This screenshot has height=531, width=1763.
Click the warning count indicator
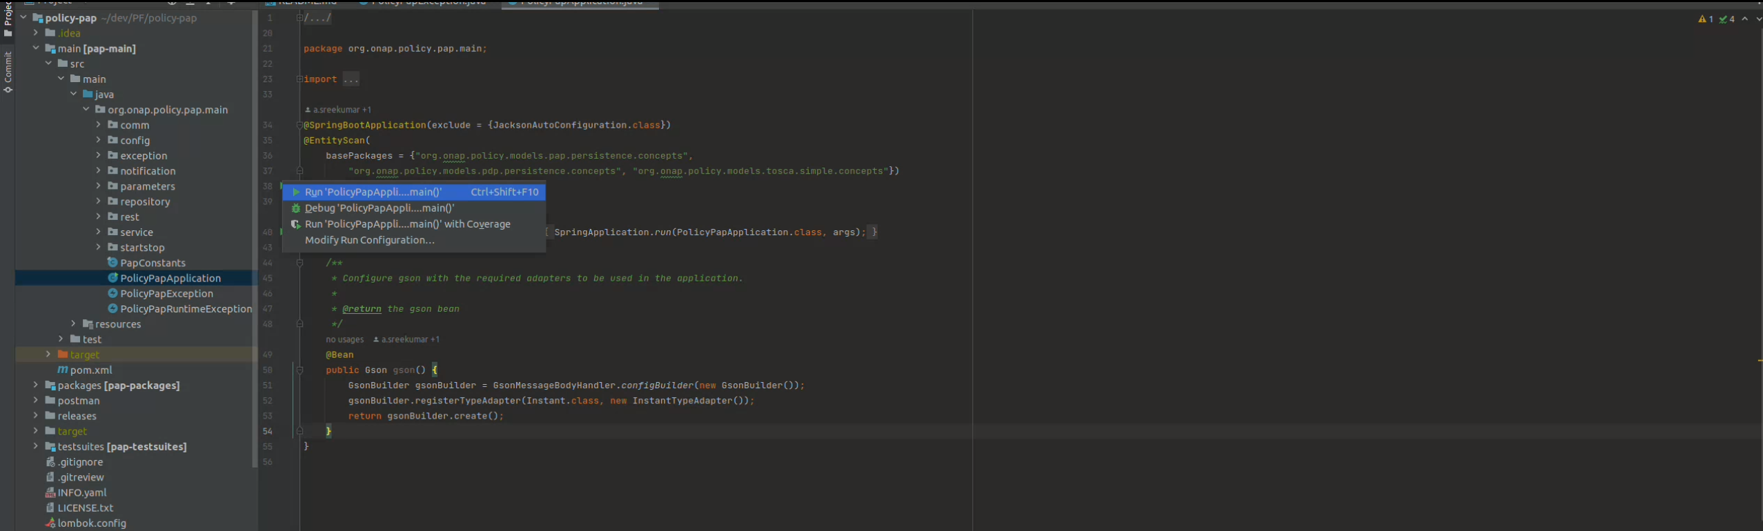(x=1706, y=19)
